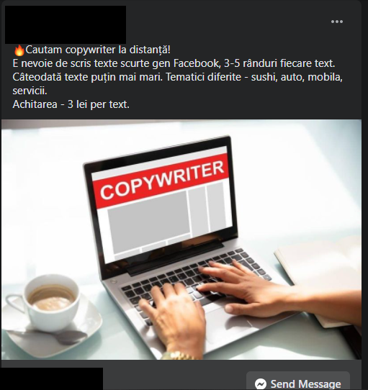368x390 pixels.
Task: Select the line mentioning "texte scurte gen Facebook"
Action: [174, 63]
